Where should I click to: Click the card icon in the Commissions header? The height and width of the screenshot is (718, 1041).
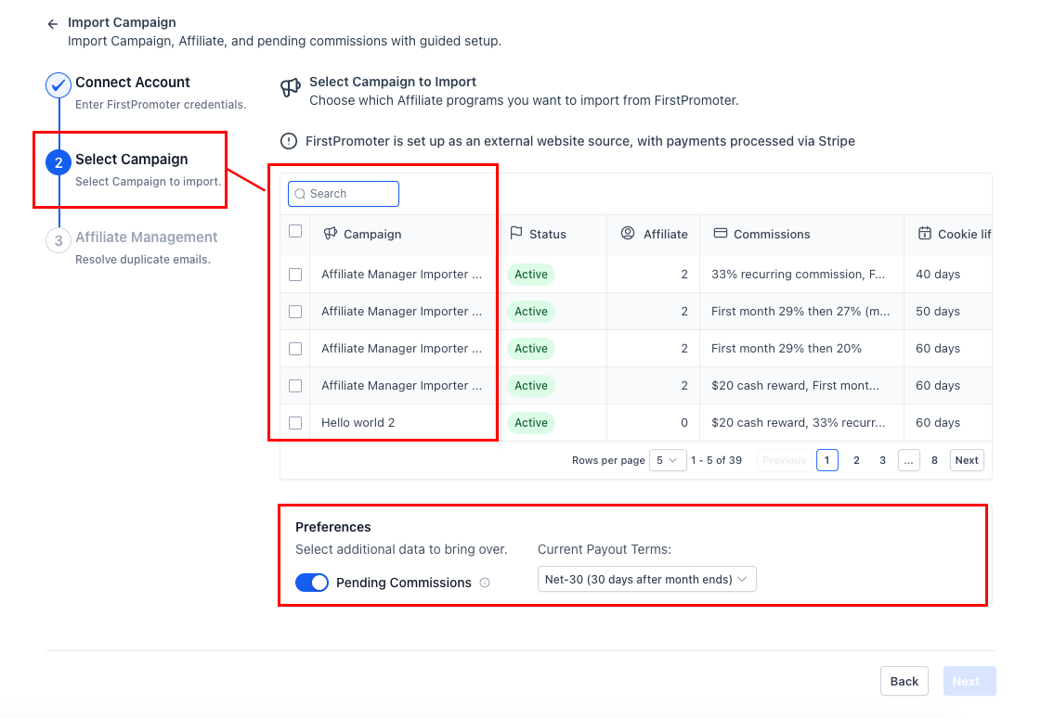(721, 234)
